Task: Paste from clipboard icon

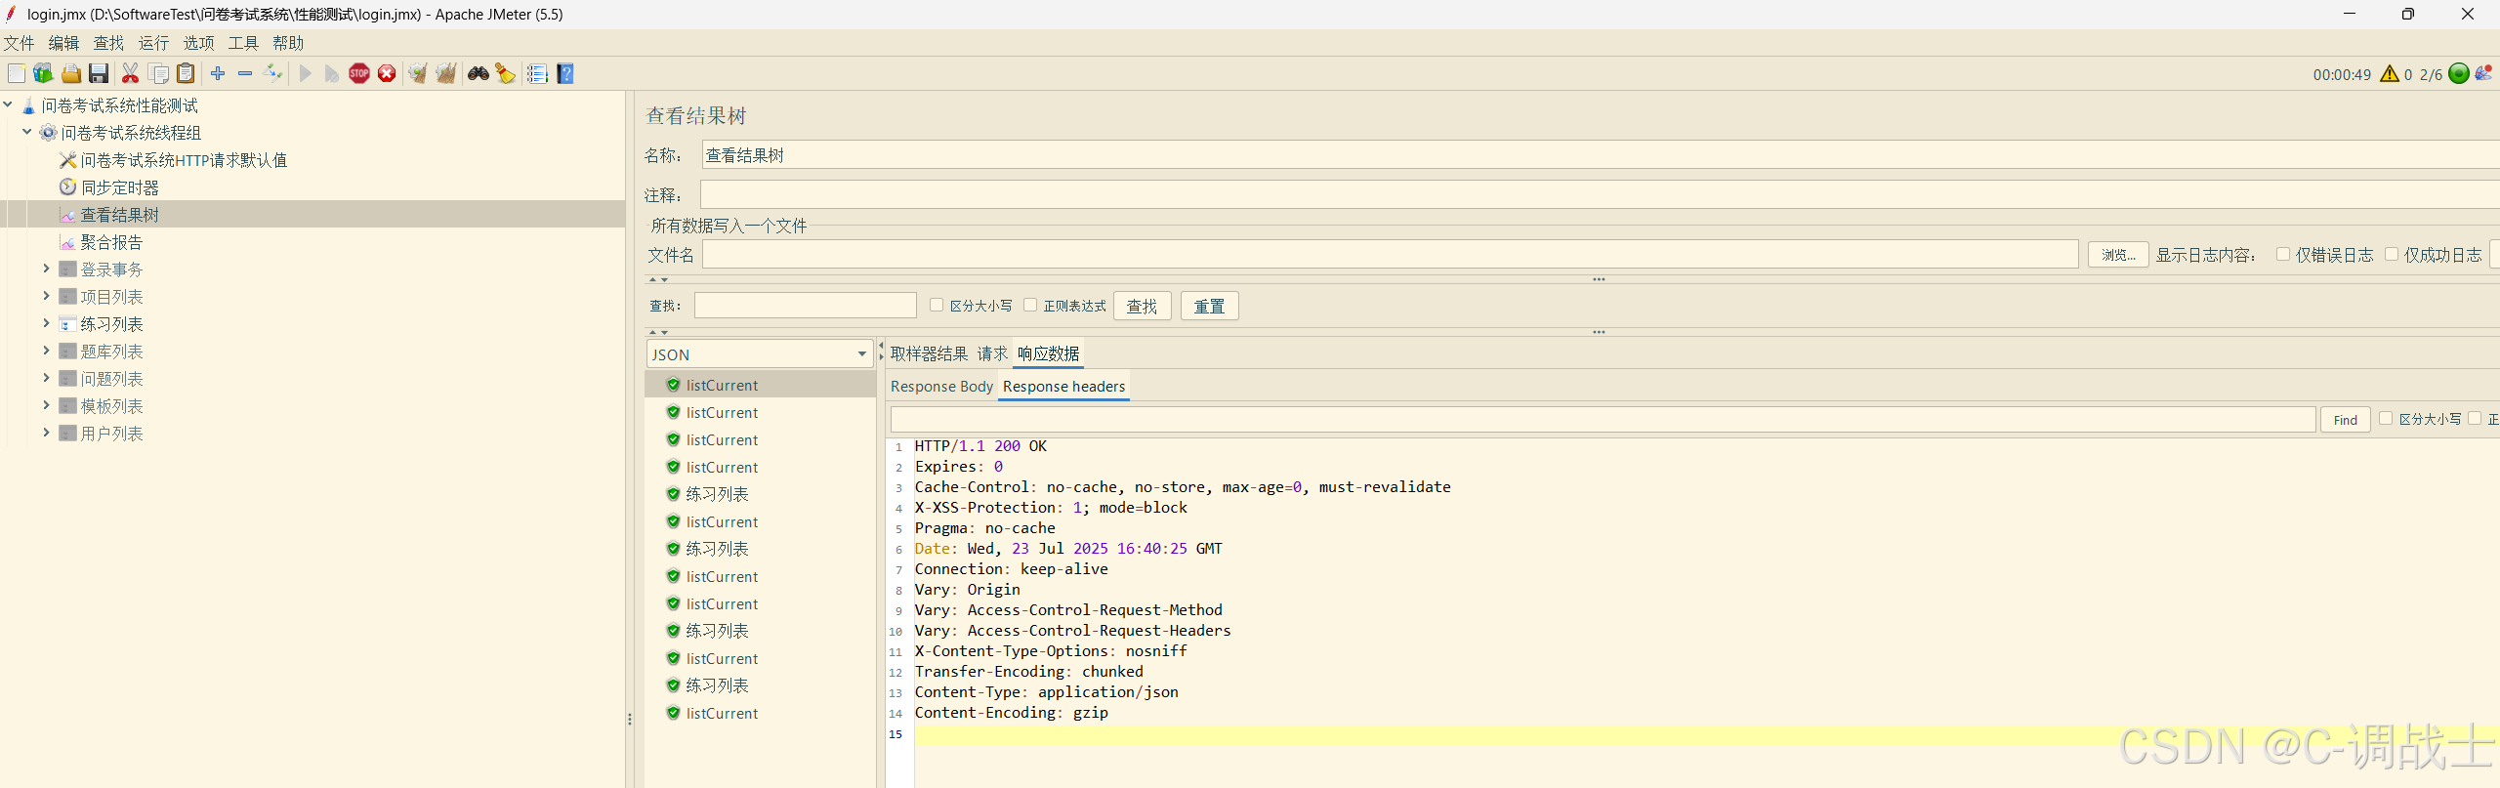Action: 186,73
